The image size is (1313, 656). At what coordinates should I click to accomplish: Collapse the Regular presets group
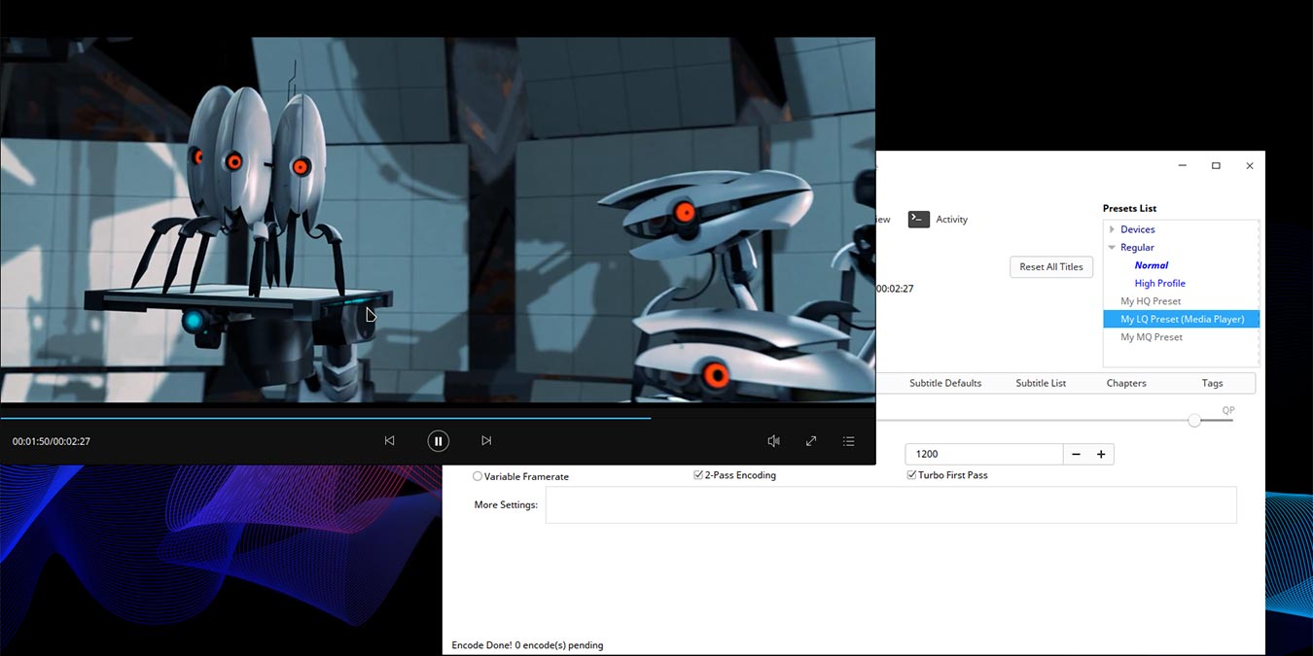coord(1112,247)
